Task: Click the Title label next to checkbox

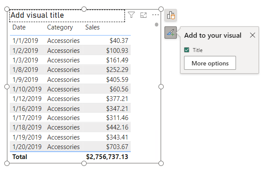Action: click(197, 50)
